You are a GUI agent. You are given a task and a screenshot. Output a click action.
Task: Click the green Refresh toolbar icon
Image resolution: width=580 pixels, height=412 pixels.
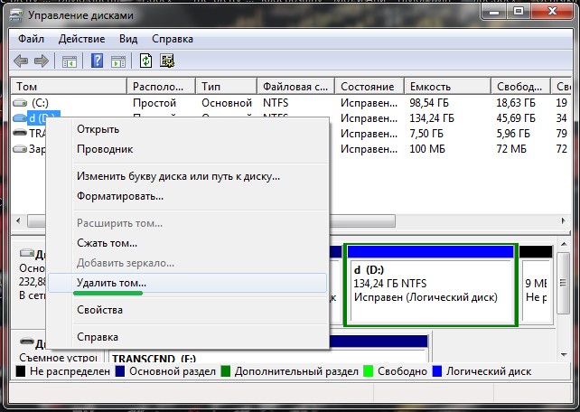coord(145,61)
